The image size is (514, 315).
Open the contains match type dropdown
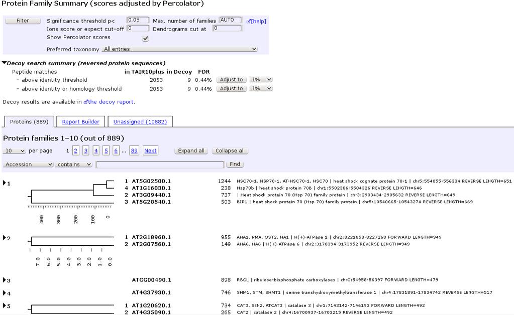tap(74, 164)
